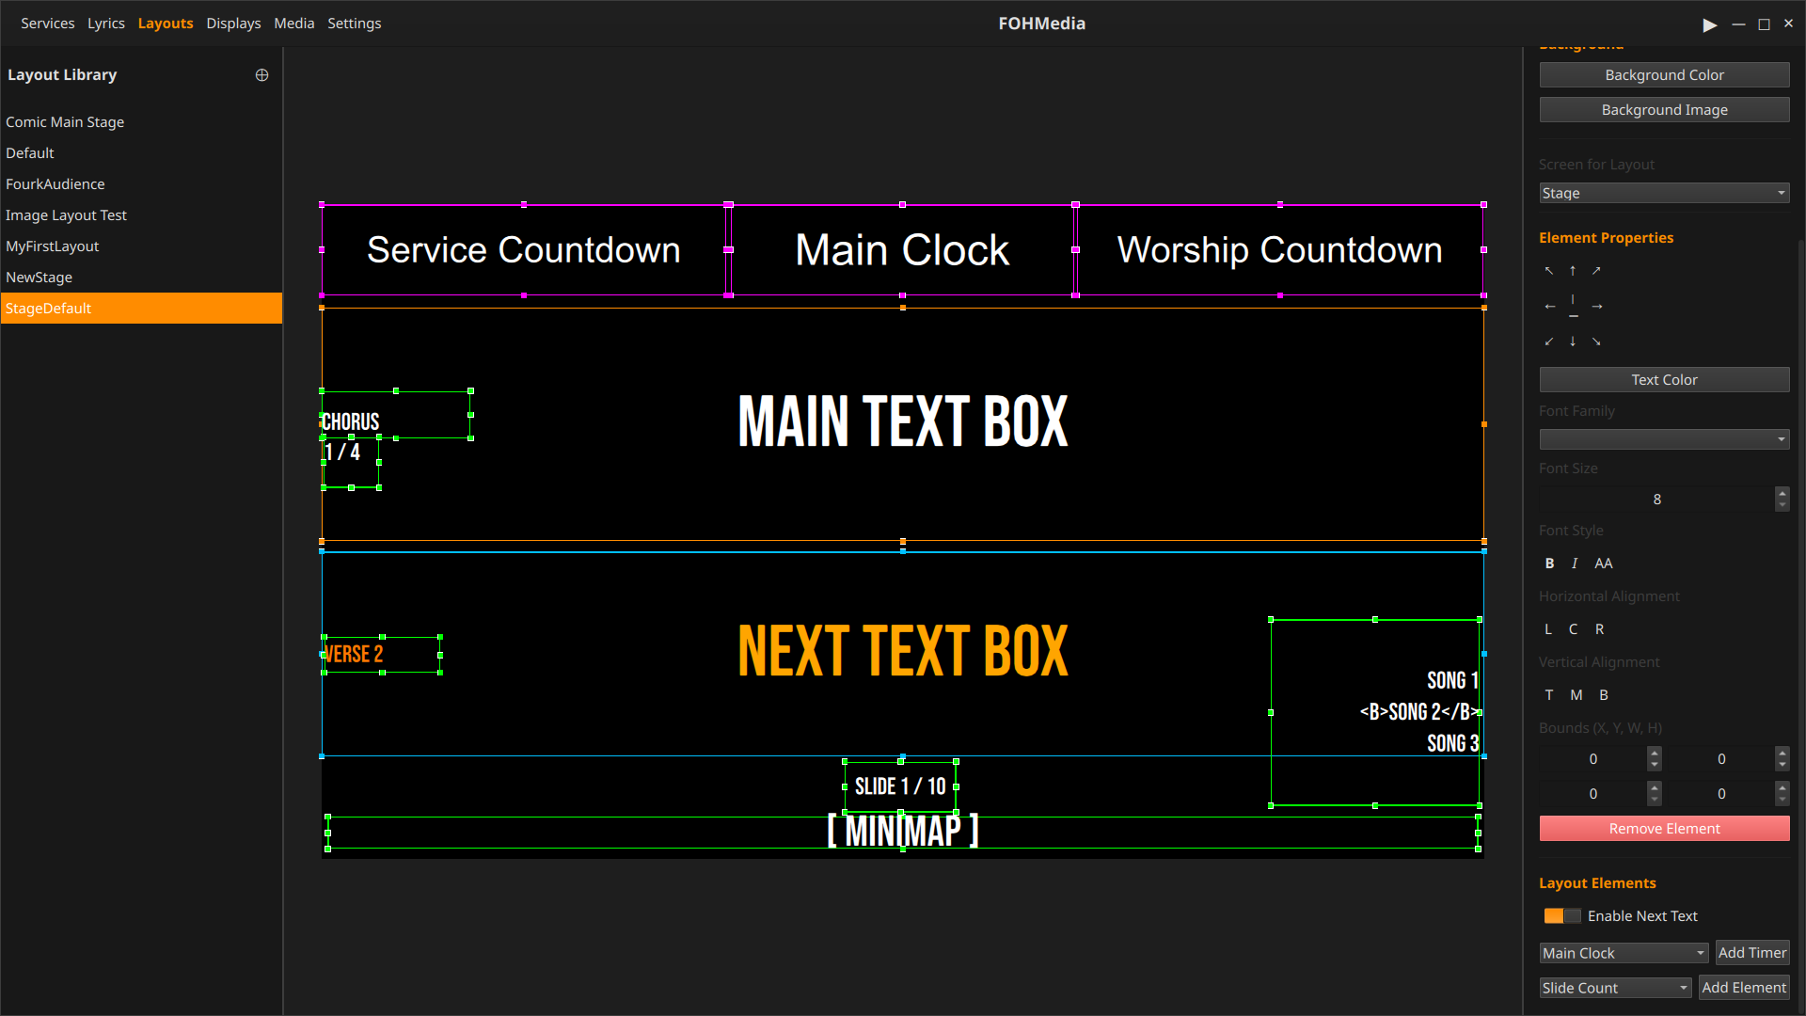This screenshot has width=1806, height=1016.
Task: Open the Services menu
Action: tap(48, 24)
